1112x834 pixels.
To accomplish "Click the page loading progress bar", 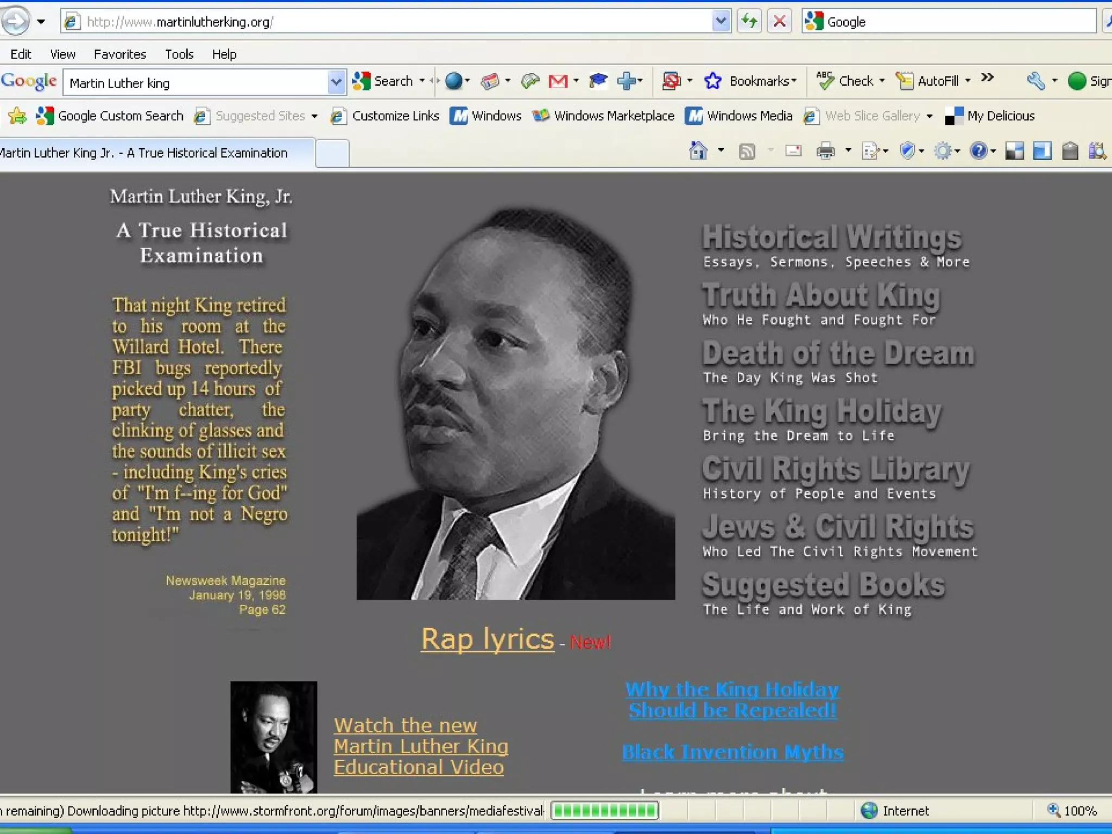I will 605,811.
